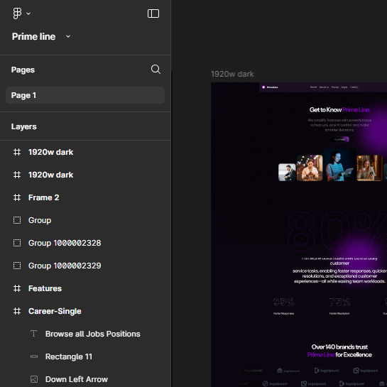Click the Layers section header
387x387 pixels.
click(24, 126)
